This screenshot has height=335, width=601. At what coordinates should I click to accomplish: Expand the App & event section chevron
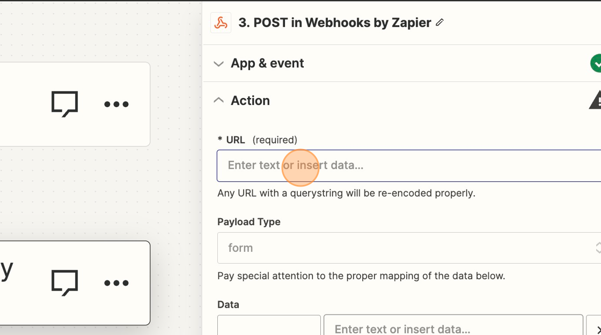(218, 64)
